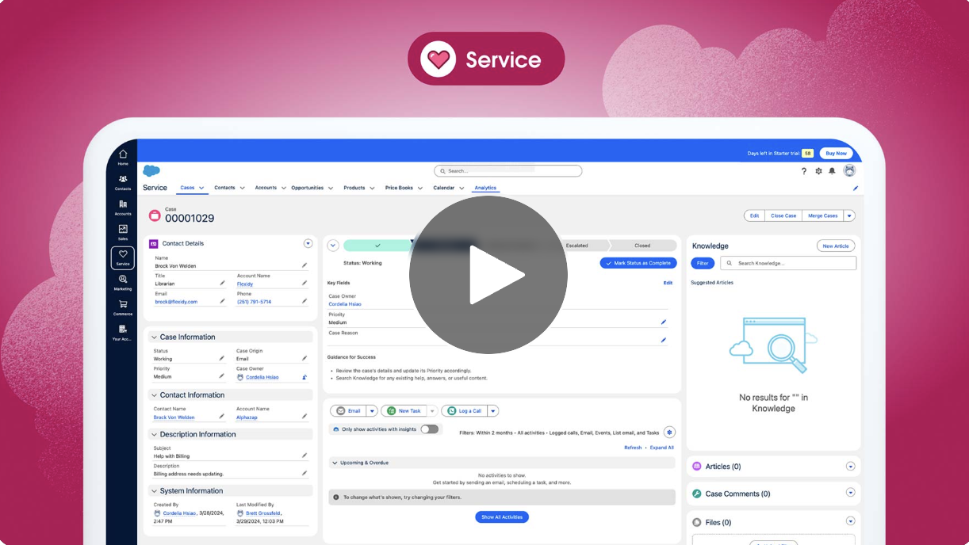Collapse the status path chevron
Image resolution: width=969 pixels, height=545 pixels.
[333, 246]
